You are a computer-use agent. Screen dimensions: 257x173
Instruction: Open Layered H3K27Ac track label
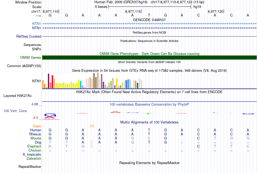pyautogui.click(x=18, y=96)
